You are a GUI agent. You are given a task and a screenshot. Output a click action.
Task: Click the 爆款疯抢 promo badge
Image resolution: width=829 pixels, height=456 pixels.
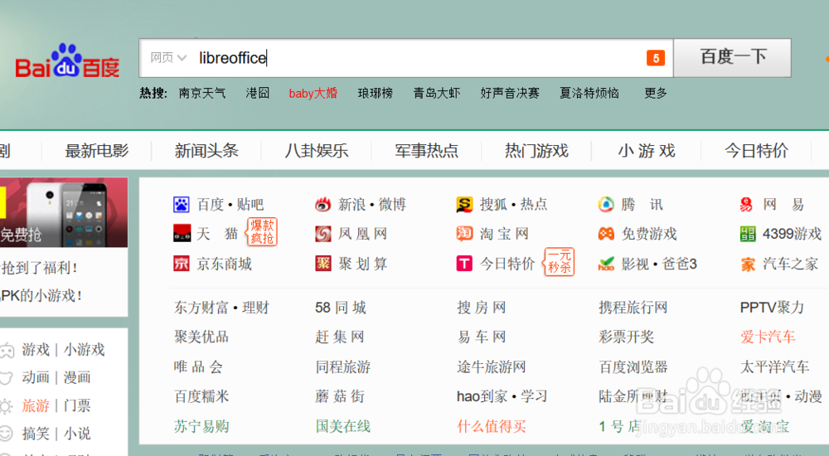(262, 231)
